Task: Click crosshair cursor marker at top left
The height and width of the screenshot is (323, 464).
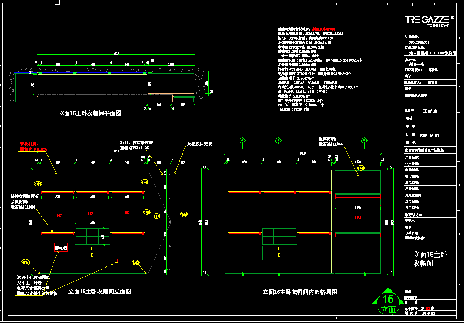Action: 57,2
